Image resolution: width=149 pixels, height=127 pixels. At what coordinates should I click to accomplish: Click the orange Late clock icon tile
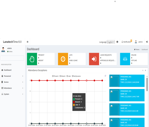(63, 59)
